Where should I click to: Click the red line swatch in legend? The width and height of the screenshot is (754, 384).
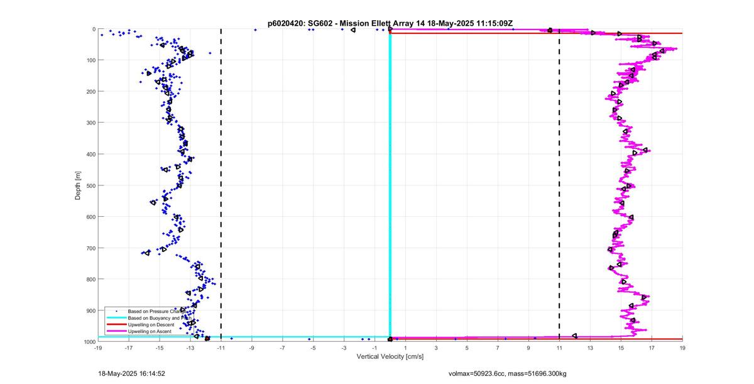coord(116,324)
